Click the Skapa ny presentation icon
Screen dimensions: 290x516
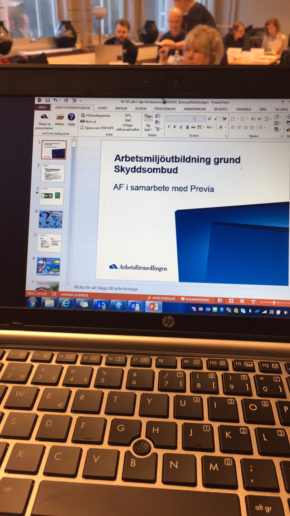44,121
